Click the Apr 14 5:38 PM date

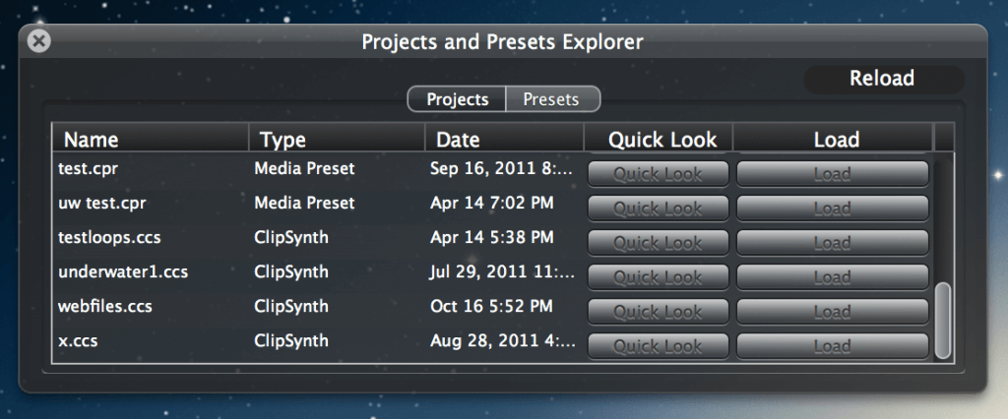(492, 238)
